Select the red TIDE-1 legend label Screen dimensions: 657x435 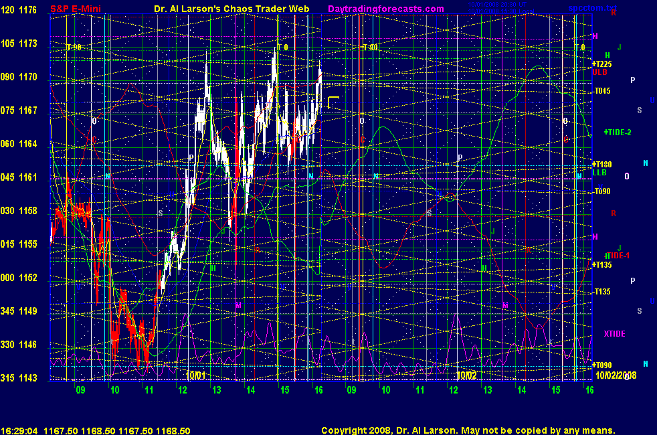point(618,256)
